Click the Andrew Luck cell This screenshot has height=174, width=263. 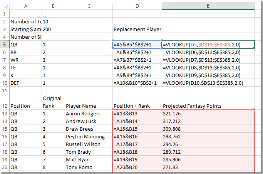pyautogui.click(x=89, y=121)
